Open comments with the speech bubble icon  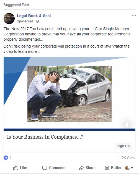45,168
